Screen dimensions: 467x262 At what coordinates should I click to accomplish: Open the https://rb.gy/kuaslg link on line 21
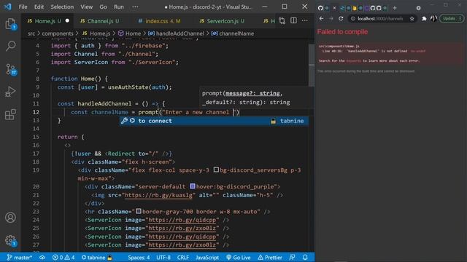pyautogui.click(x=158, y=195)
